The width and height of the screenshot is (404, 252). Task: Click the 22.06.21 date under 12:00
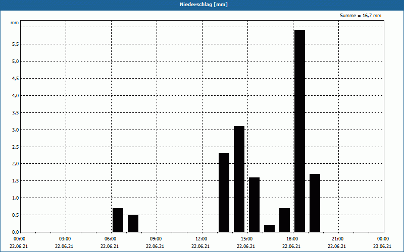pos(200,246)
